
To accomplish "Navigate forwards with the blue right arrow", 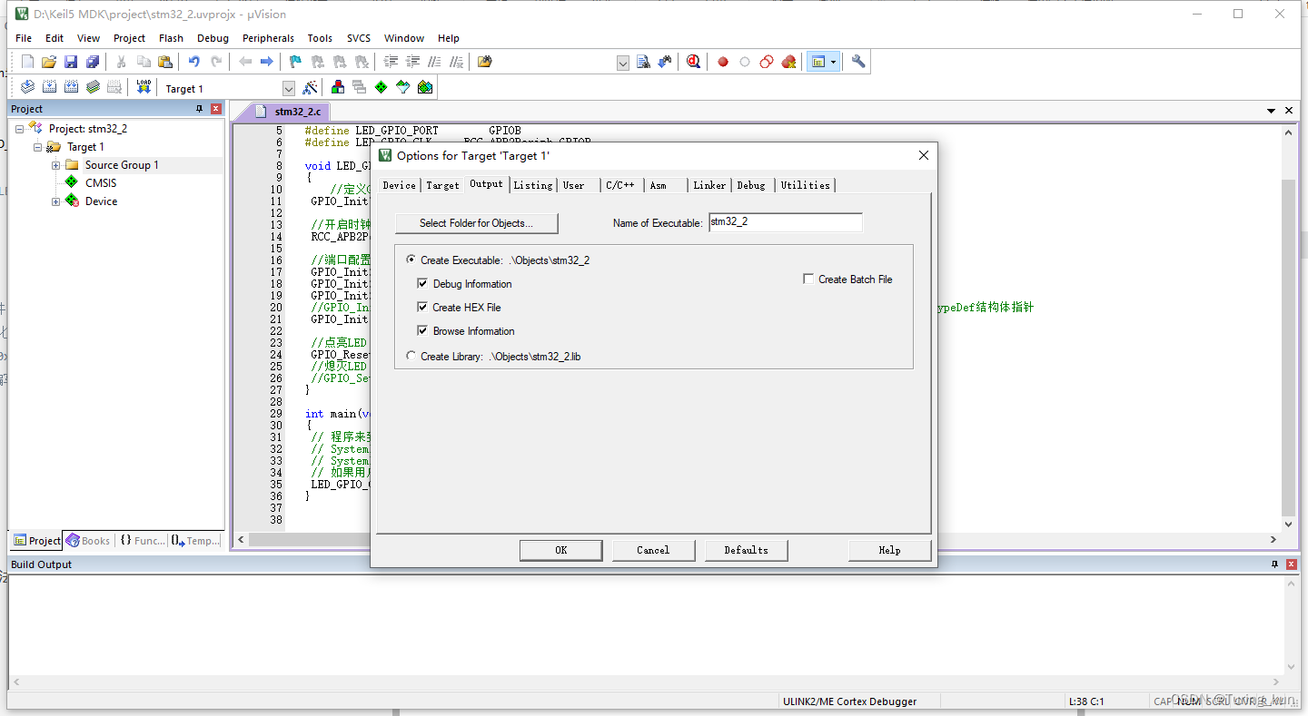I will (x=266, y=62).
